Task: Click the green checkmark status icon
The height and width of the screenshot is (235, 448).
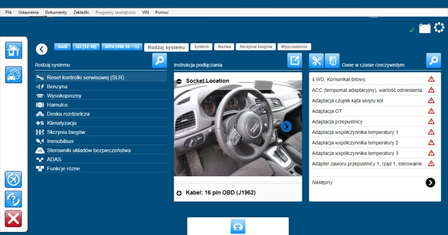Action: [412, 30]
